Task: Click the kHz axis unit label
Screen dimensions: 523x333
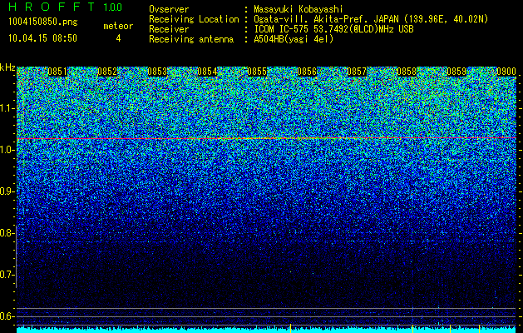Action: (7, 67)
